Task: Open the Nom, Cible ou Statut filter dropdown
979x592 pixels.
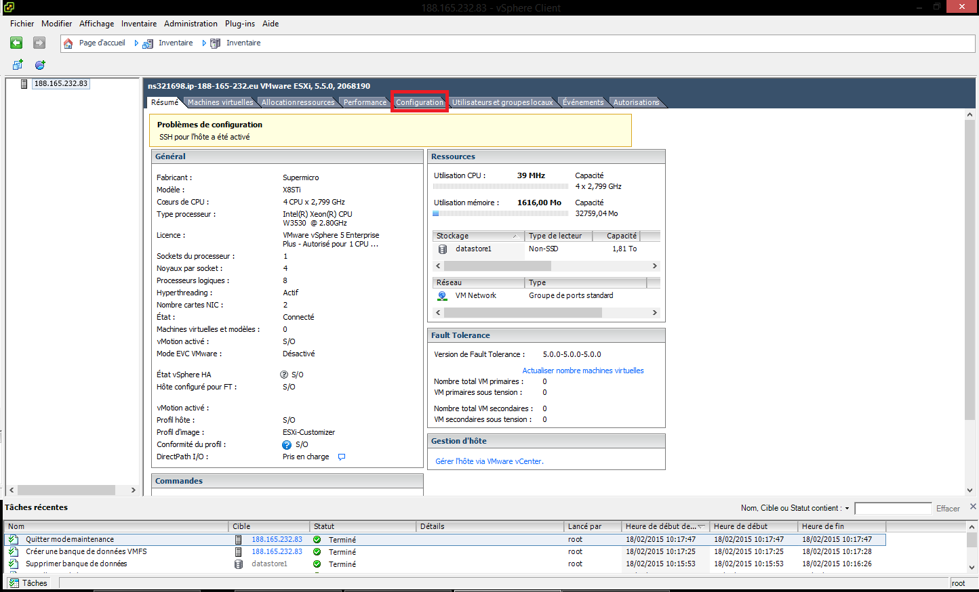Action: coord(847,508)
